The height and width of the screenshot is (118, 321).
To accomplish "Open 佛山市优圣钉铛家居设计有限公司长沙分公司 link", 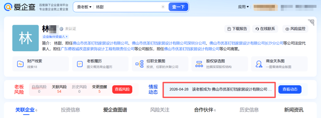I will tap(246, 43).
